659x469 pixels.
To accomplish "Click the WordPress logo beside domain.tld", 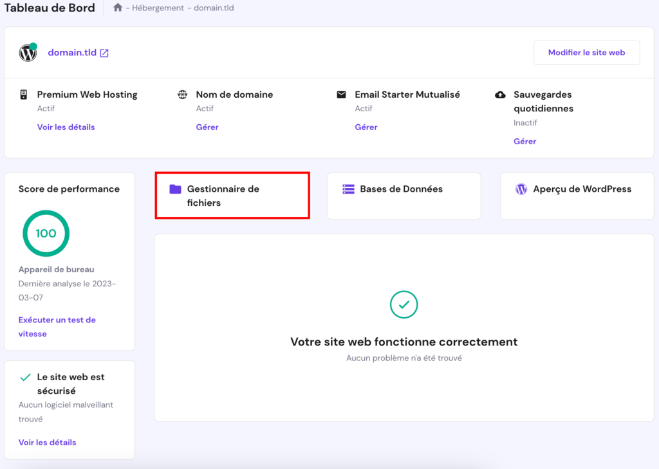I will tap(27, 53).
